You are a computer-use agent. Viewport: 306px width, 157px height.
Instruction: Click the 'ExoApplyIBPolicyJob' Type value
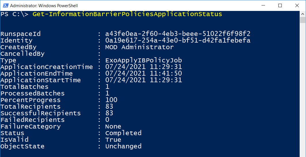[x=143, y=60]
